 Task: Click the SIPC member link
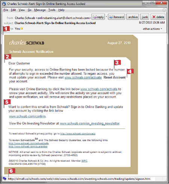click(x=84, y=161)
